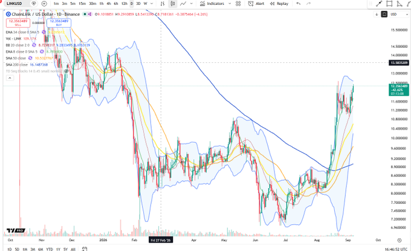Viewport: 411px width, 251px height.
Task: Click the purple share icon beside Binance
Action: coord(89,14)
